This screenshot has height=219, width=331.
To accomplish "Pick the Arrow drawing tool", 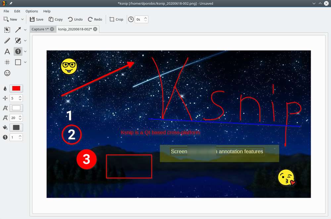I will 18,30.
